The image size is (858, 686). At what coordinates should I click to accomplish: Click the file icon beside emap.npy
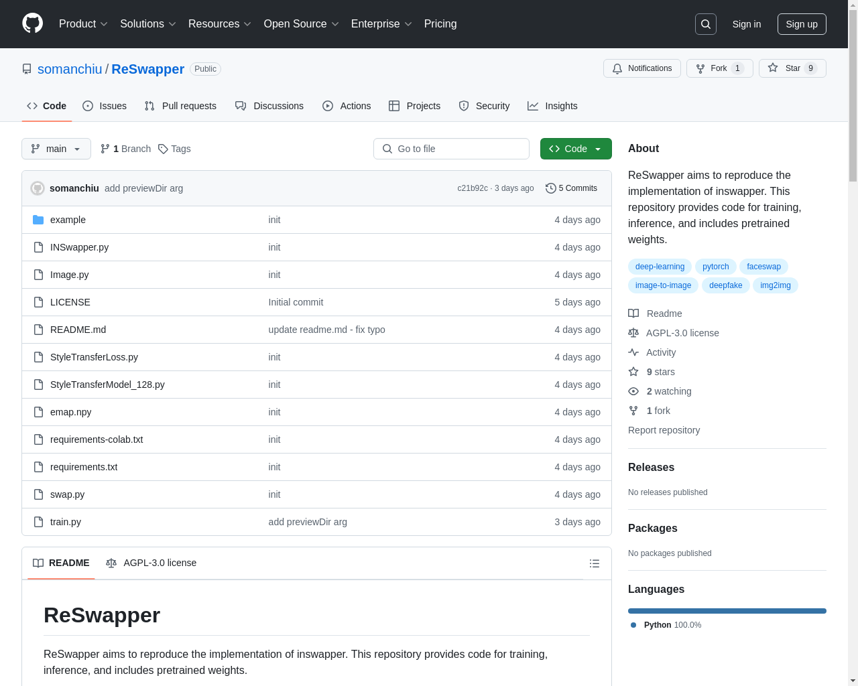click(38, 412)
